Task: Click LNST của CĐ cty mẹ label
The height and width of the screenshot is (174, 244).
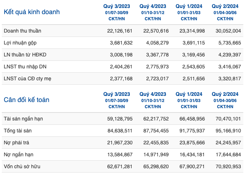Action: point(27,78)
